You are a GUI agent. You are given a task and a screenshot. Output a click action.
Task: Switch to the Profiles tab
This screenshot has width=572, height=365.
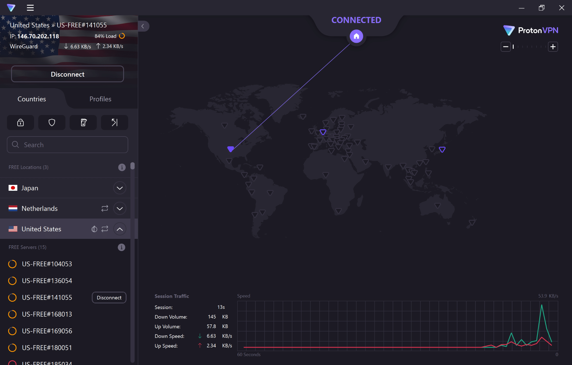click(101, 99)
